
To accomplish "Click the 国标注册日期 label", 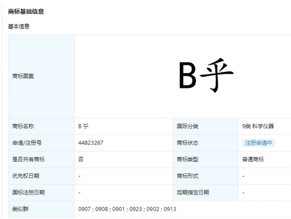I will click(x=28, y=192).
